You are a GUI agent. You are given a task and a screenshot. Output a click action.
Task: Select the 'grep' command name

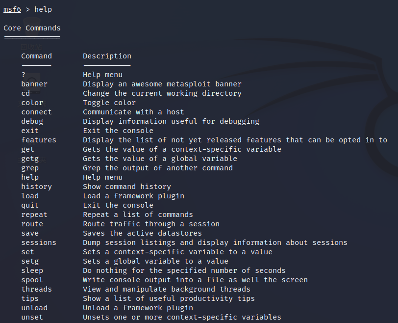click(30, 168)
